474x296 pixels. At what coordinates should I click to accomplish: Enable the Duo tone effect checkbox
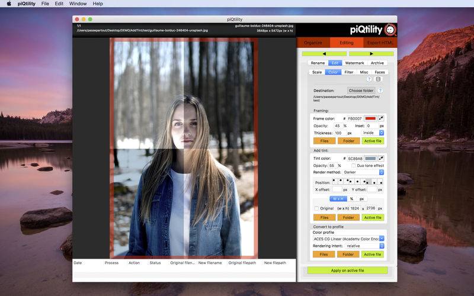coord(353,166)
